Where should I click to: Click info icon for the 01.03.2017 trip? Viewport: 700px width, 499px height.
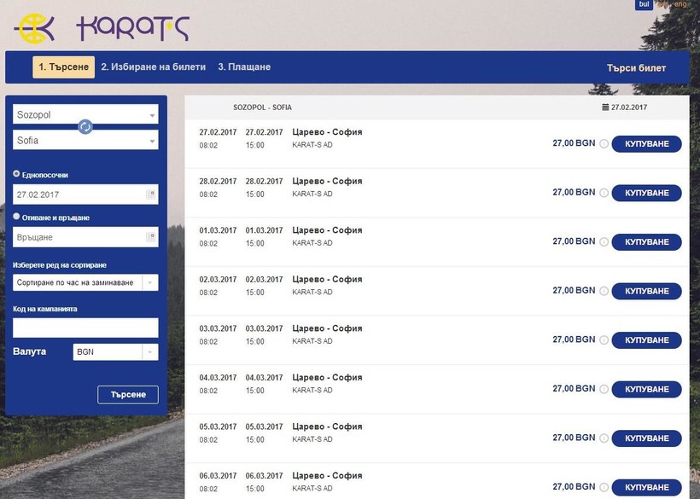(x=604, y=242)
